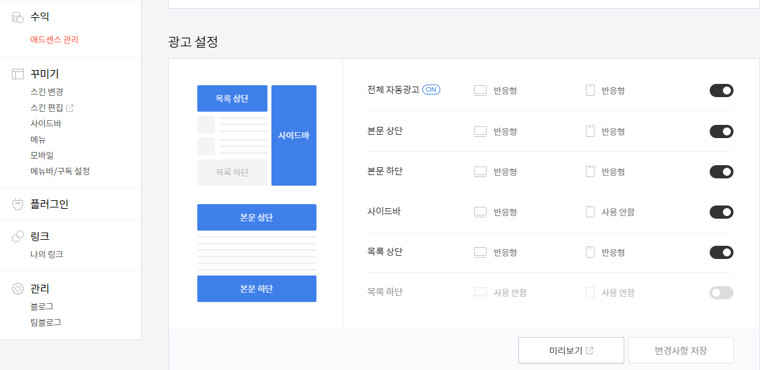760x370 pixels.
Task: Click desktop icon in 사이드바 ad row
Action: (x=480, y=212)
